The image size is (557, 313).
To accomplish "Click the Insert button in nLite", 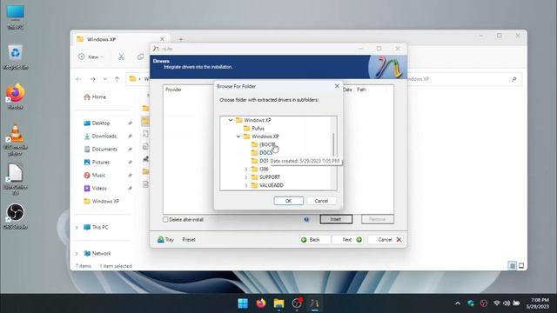I will tap(336, 219).
